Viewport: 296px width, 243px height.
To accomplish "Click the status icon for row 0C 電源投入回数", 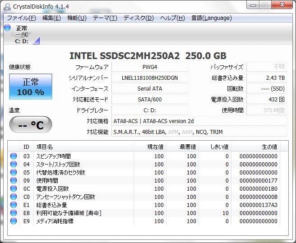I will (14, 188).
